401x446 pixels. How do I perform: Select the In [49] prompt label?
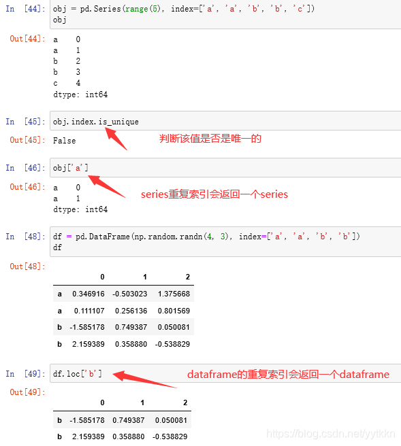pyautogui.click(x=25, y=374)
